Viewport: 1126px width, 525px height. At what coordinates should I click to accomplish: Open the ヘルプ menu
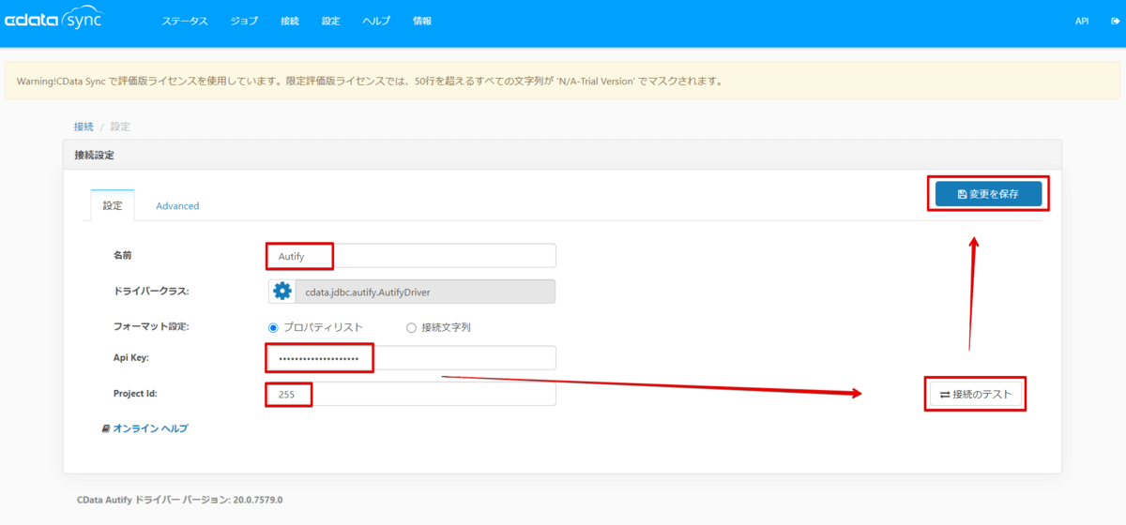coord(376,21)
